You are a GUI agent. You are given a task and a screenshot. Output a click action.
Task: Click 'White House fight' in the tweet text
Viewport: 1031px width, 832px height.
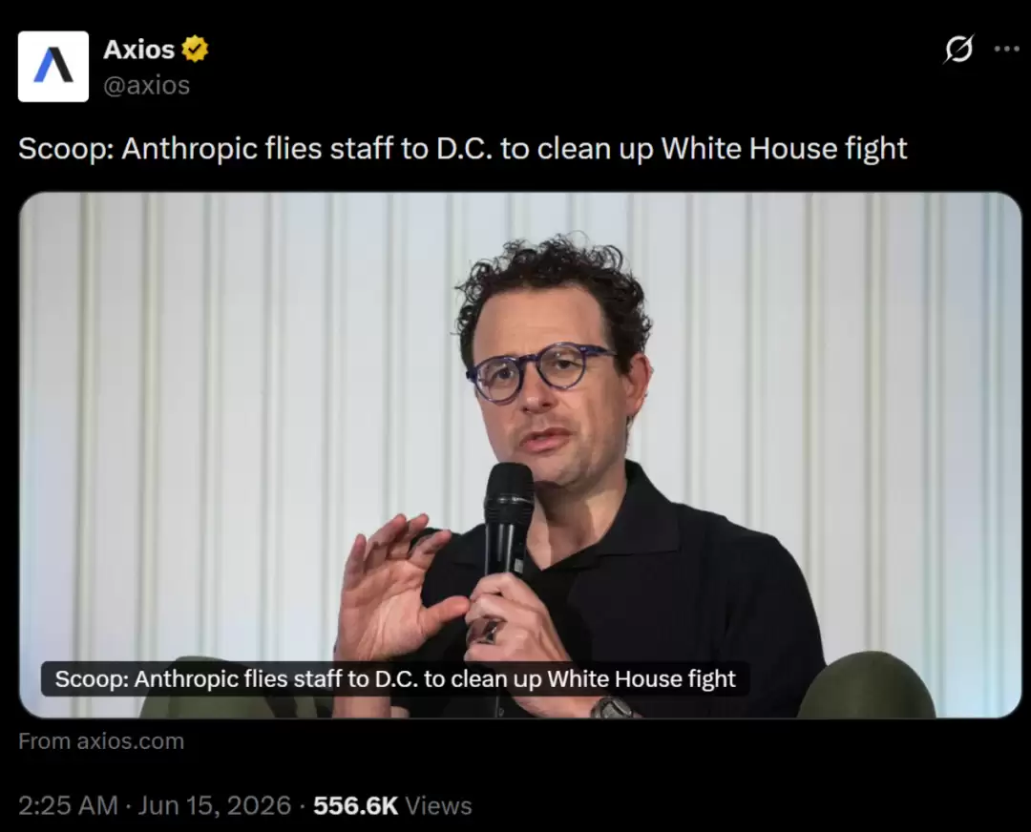(x=784, y=149)
